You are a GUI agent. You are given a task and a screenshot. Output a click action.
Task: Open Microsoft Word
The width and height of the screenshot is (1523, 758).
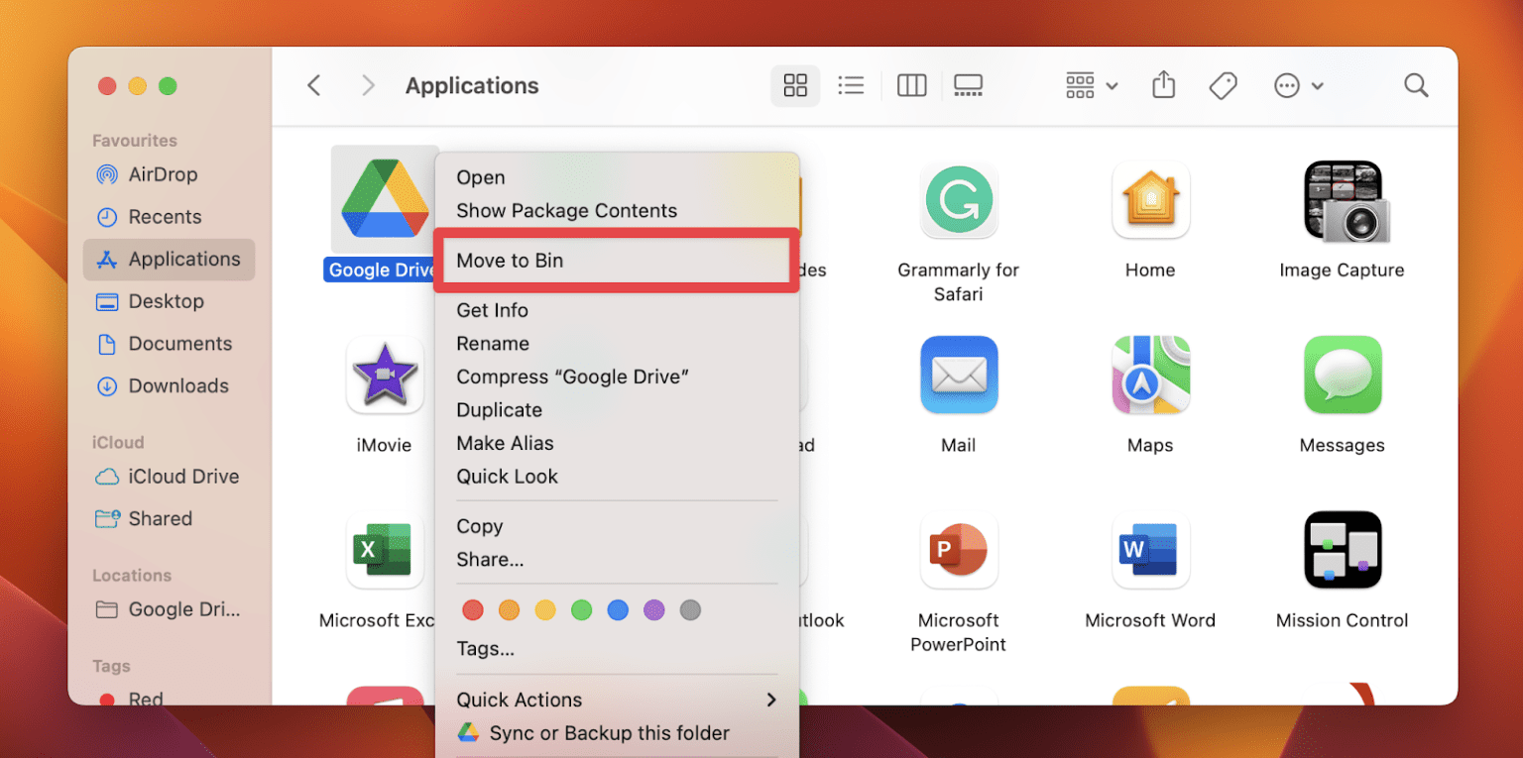[1150, 550]
